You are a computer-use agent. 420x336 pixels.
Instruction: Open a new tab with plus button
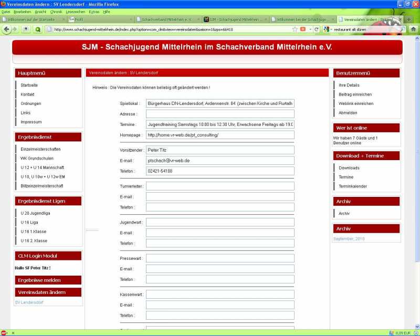click(409, 19)
